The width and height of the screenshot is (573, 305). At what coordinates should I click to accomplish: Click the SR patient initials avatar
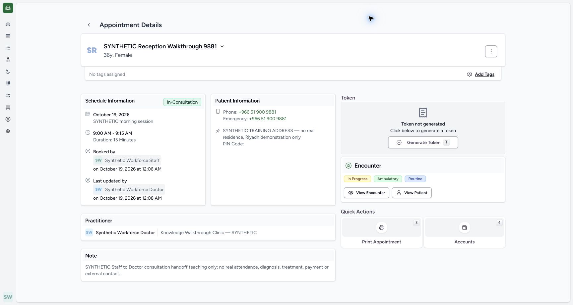[x=92, y=50]
